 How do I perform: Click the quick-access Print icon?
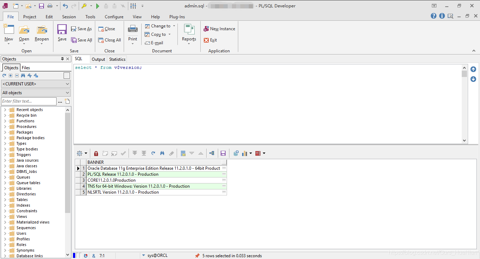pyautogui.click(x=50, y=6)
